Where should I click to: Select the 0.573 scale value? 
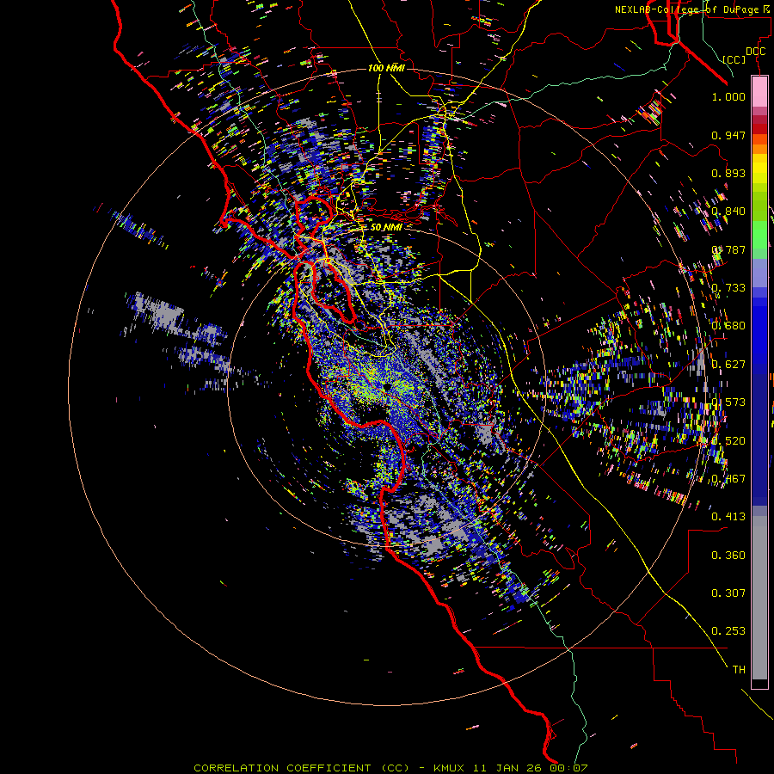[x=728, y=402]
